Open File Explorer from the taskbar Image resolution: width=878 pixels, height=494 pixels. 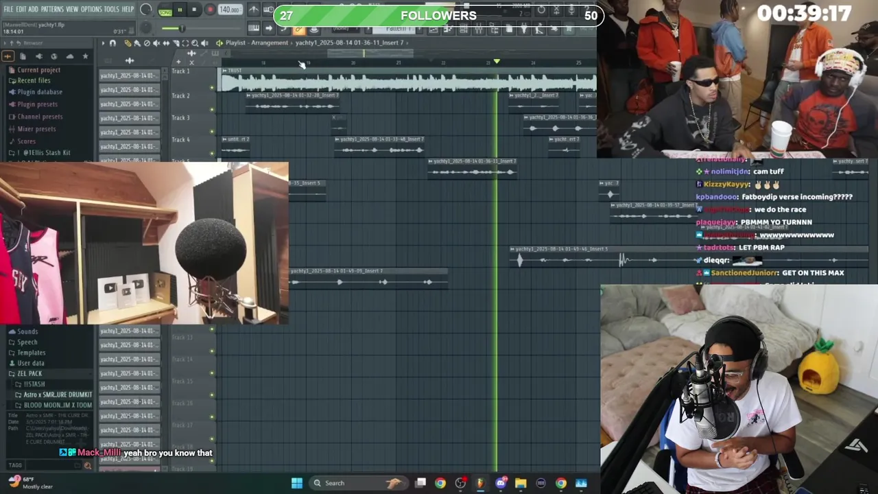[521, 483]
